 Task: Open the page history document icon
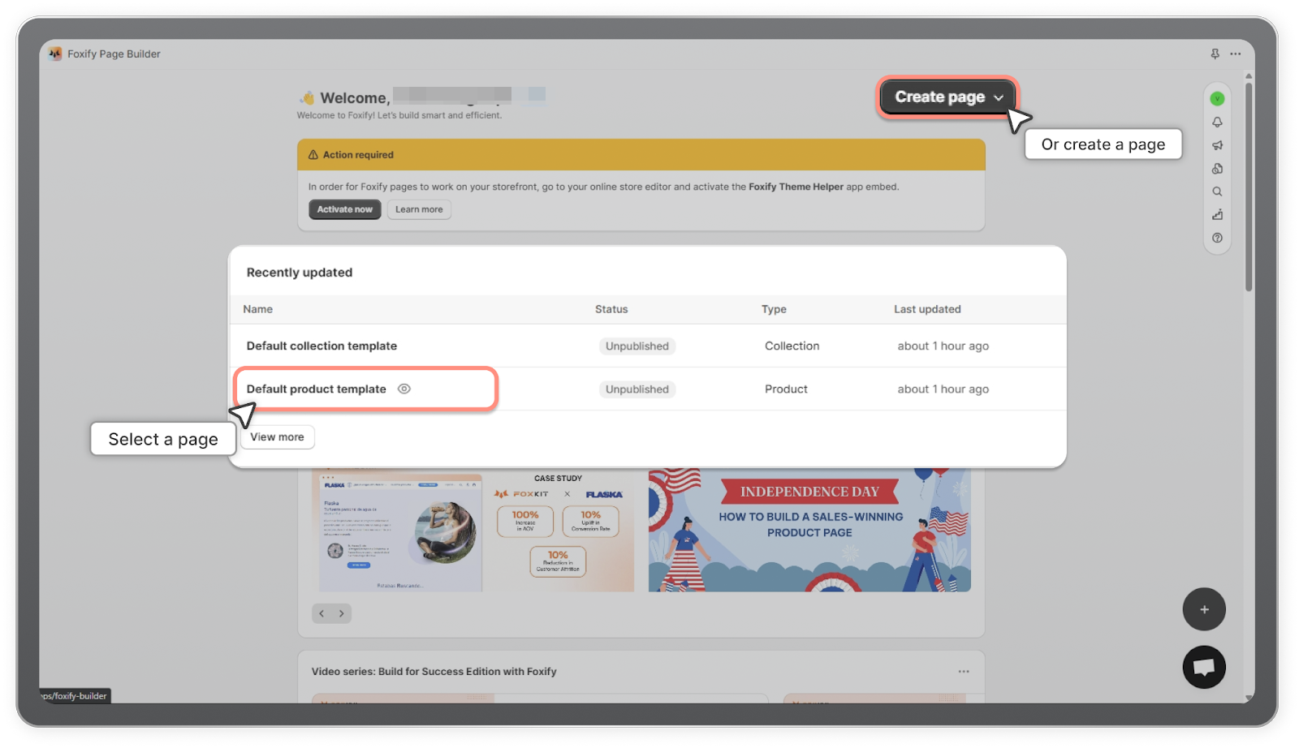1217,169
